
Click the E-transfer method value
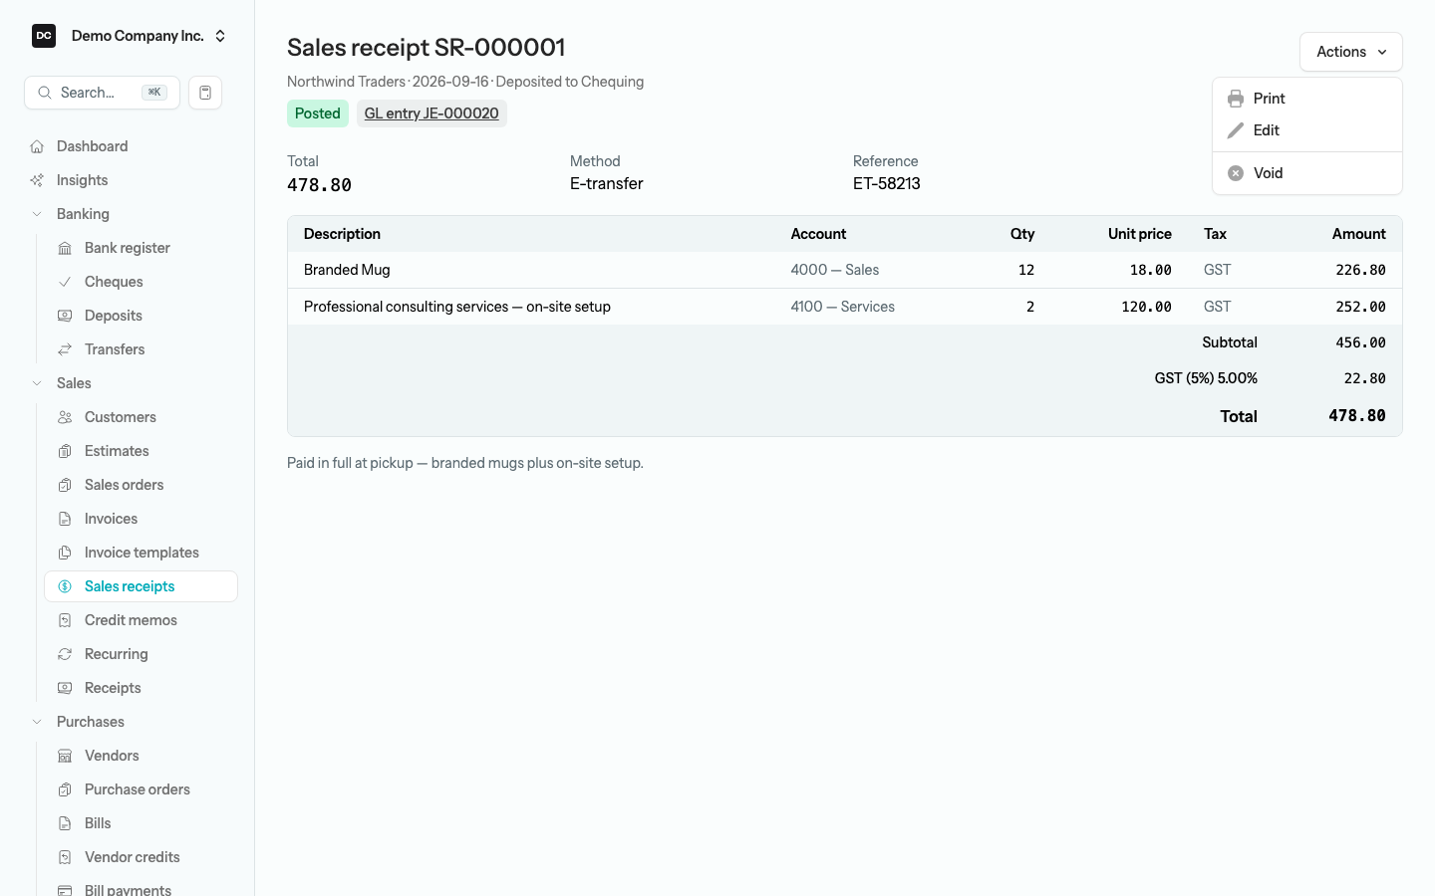[607, 183]
